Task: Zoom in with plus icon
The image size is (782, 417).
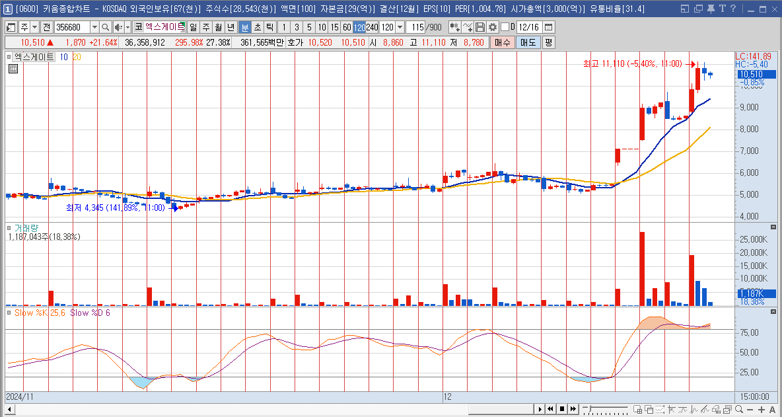Action: pyautogui.click(x=761, y=409)
